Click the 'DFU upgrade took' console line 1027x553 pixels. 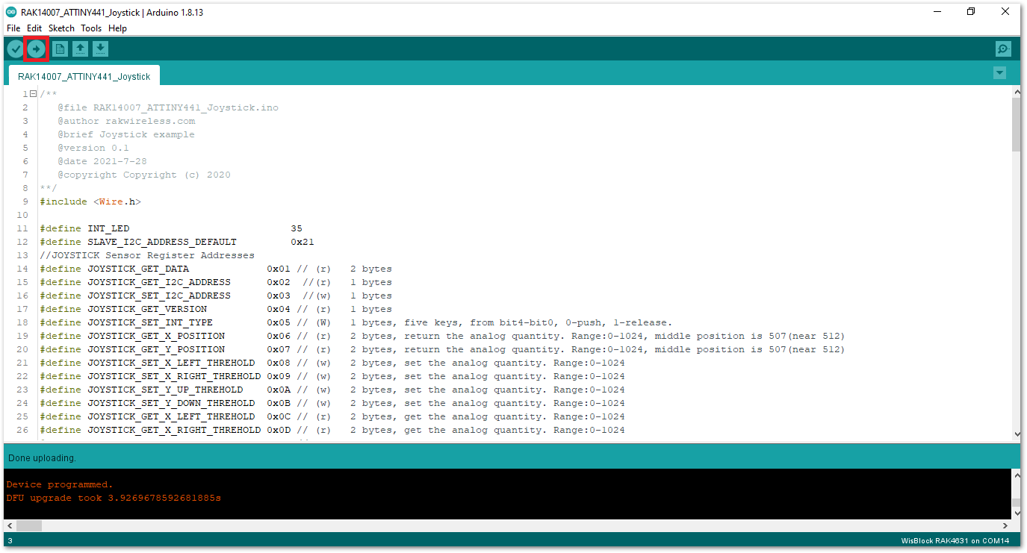[114, 498]
